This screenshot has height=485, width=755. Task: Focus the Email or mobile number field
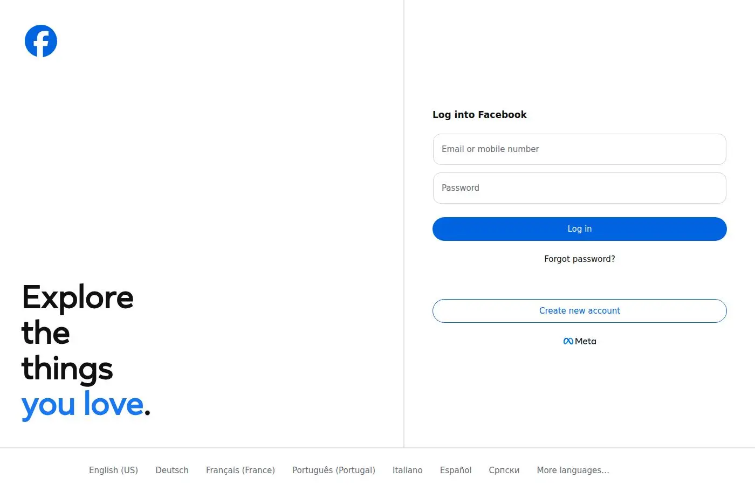(579, 149)
